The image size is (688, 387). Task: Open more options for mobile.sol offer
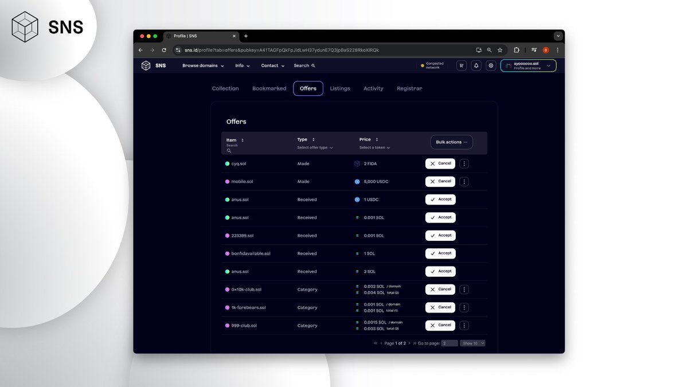[464, 181]
